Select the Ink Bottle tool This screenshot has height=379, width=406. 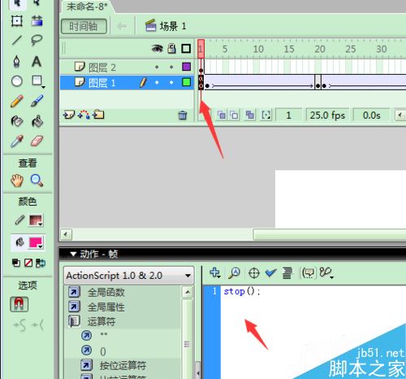[x=17, y=121]
